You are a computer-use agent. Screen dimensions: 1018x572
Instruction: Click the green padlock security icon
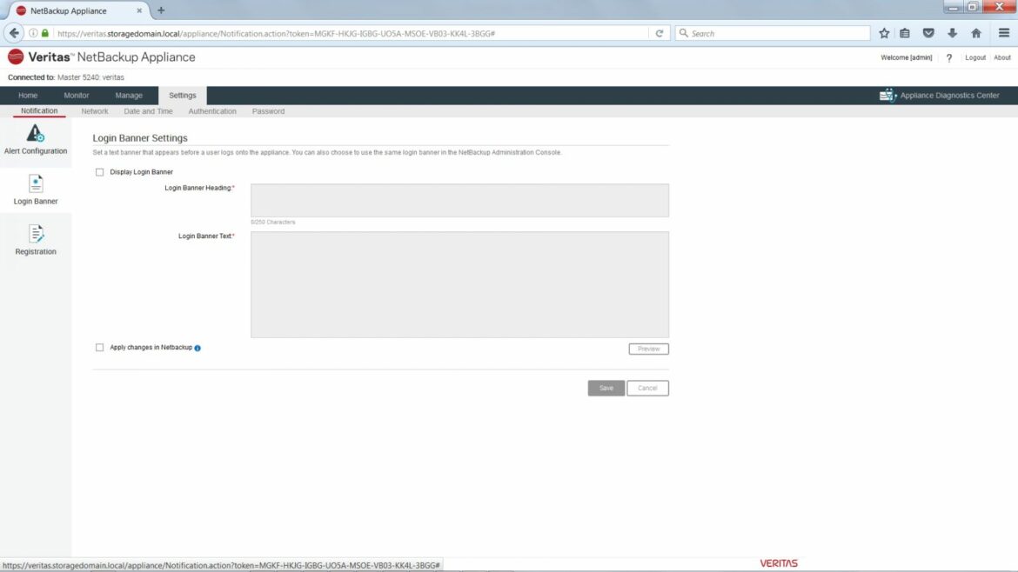(x=44, y=33)
